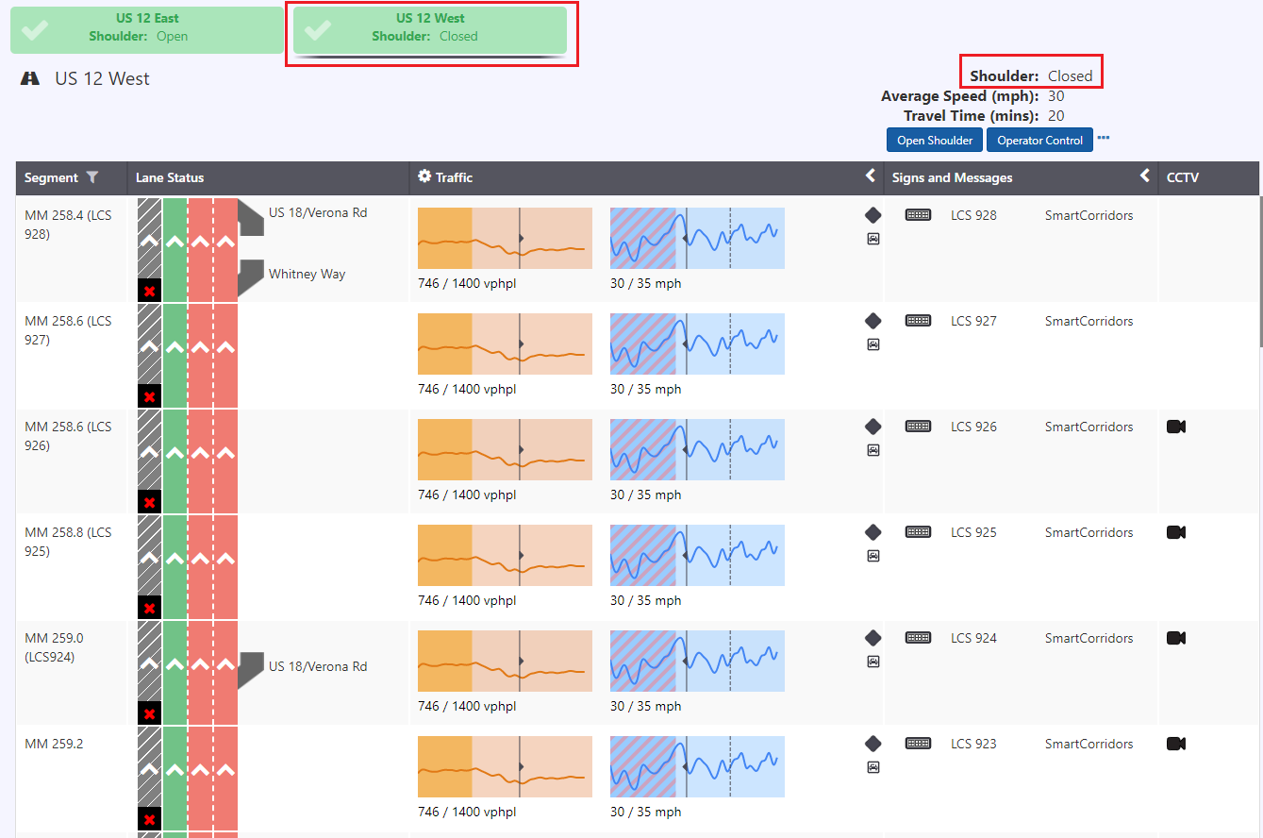Open the CCTV camera for LCS 925
Image resolution: width=1263 pixels, height=838 pixels.
pyautogui.click(x=1176, y=532)
